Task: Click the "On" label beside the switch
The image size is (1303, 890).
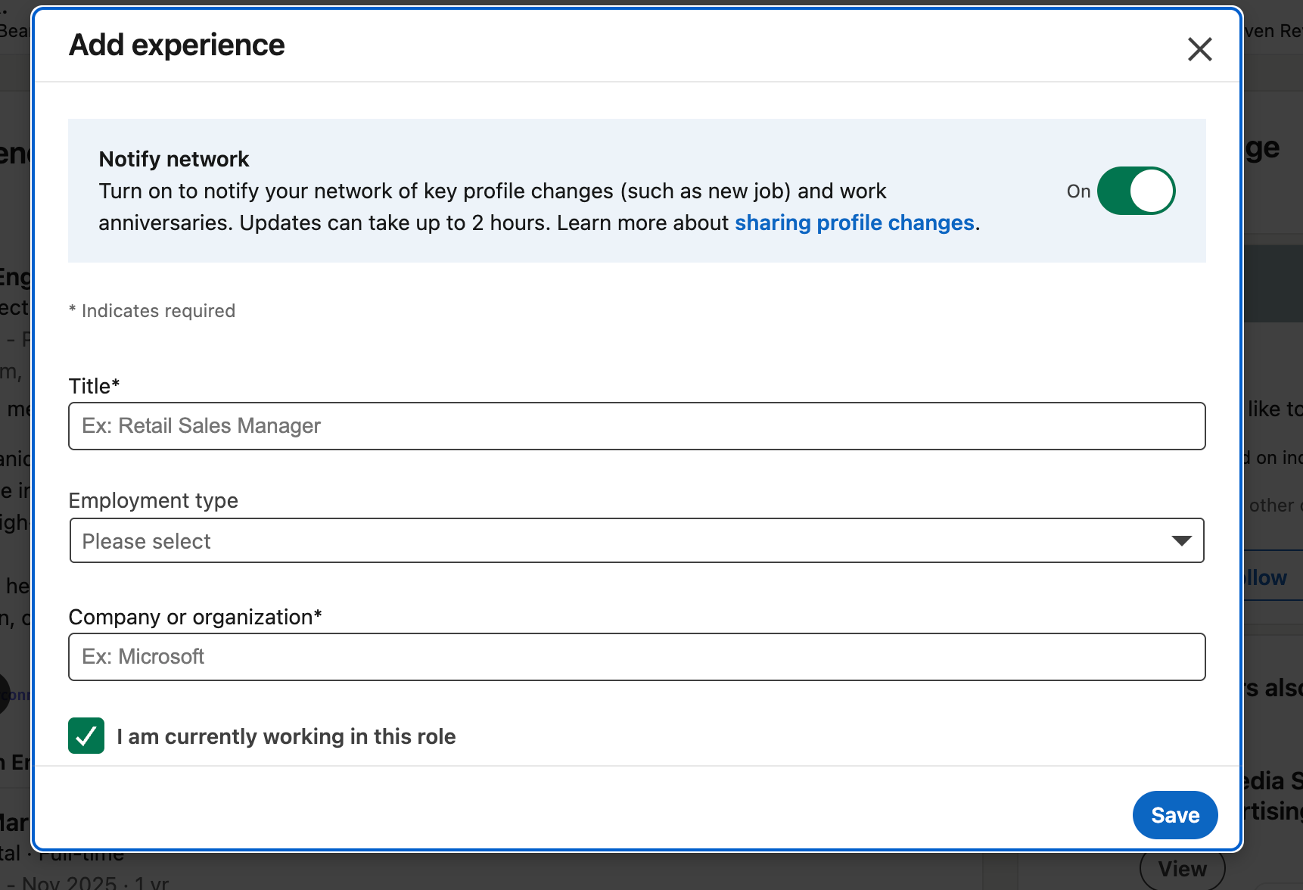Action: click(1078, 191)
